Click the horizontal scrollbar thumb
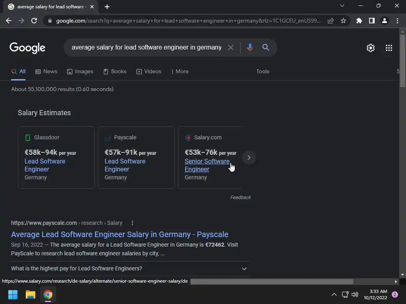The height and width of the screenshot is (304, 406). pos(272,281)
